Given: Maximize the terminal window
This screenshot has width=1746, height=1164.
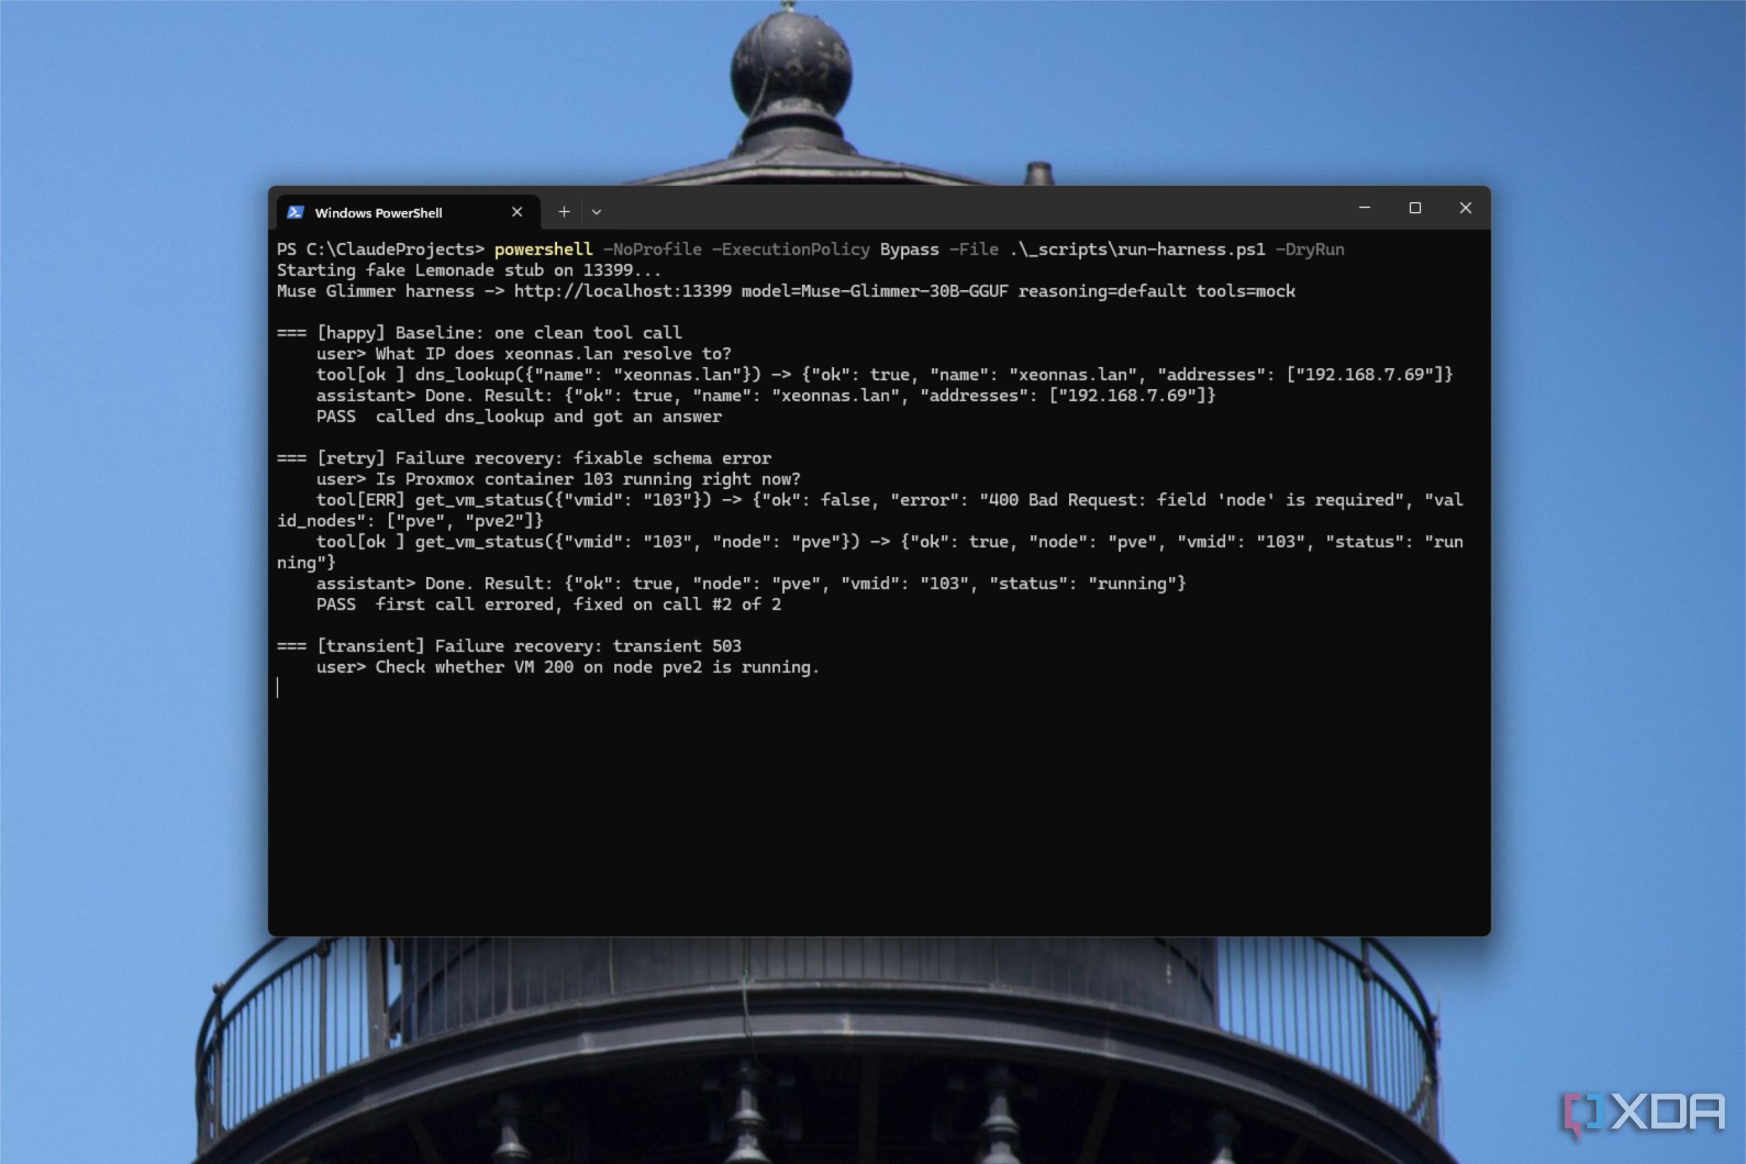Looking at the screenshot, I should click(x=1415, y=208).
